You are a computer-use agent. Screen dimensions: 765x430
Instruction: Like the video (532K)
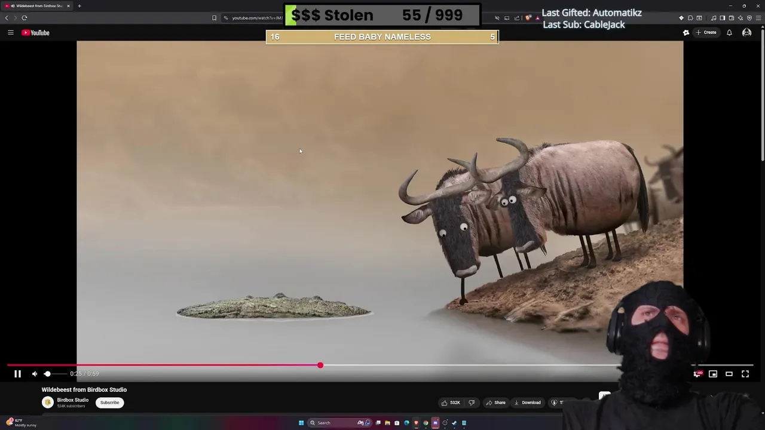click(451, 403)
